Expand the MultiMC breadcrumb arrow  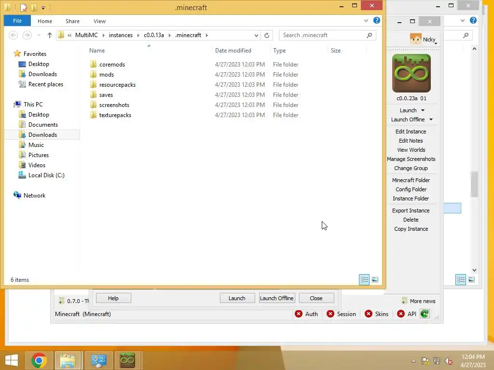[103, 35]
